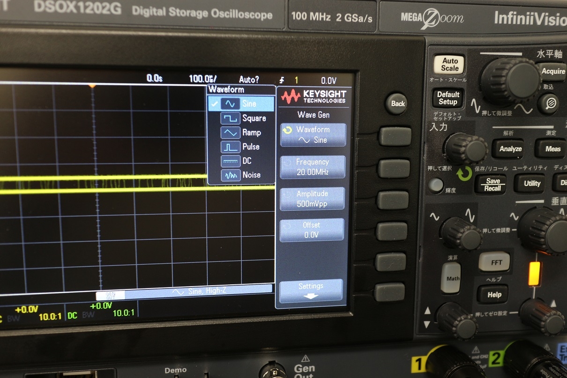Tap the rising edge trigger icon in status bar
Image resolution: width=567 pixels, height=378 pixels.
(x=282, y=80)
